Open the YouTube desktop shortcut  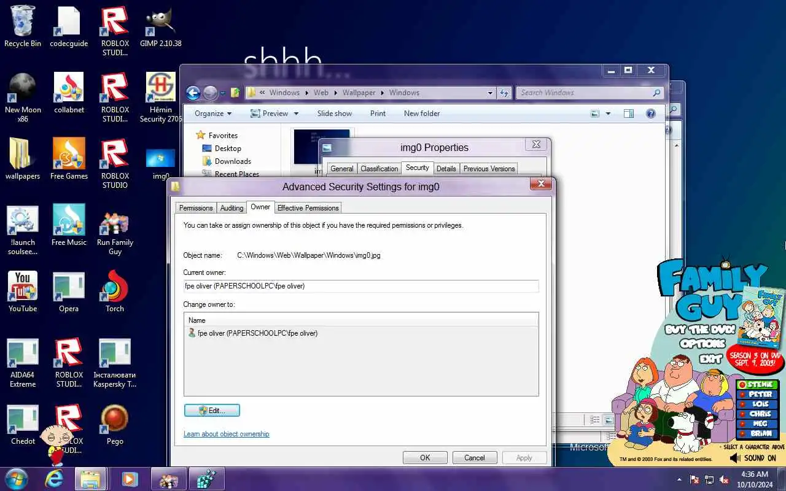[23, 292]
